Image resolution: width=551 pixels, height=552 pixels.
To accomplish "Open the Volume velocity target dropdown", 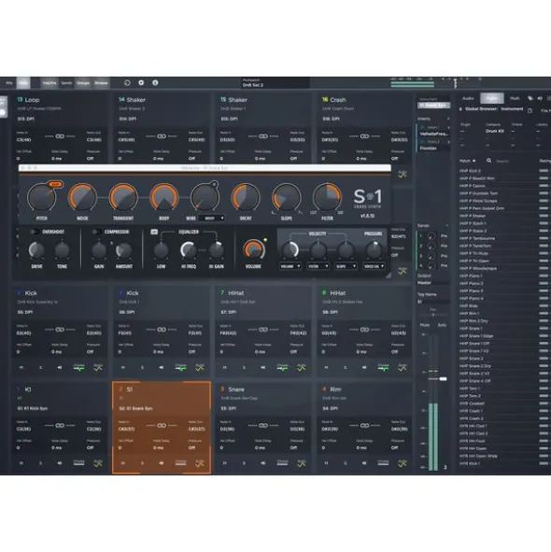I will pyautogui.click(x=290, y=266).
